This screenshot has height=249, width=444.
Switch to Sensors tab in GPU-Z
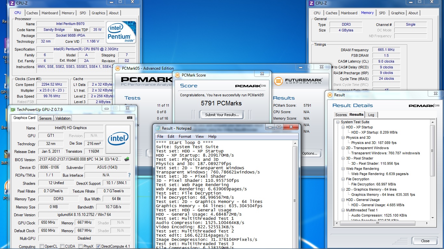(x=46, y=118)
